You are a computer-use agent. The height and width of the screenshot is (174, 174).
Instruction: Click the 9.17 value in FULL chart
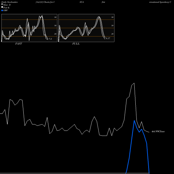pos(108,38)
